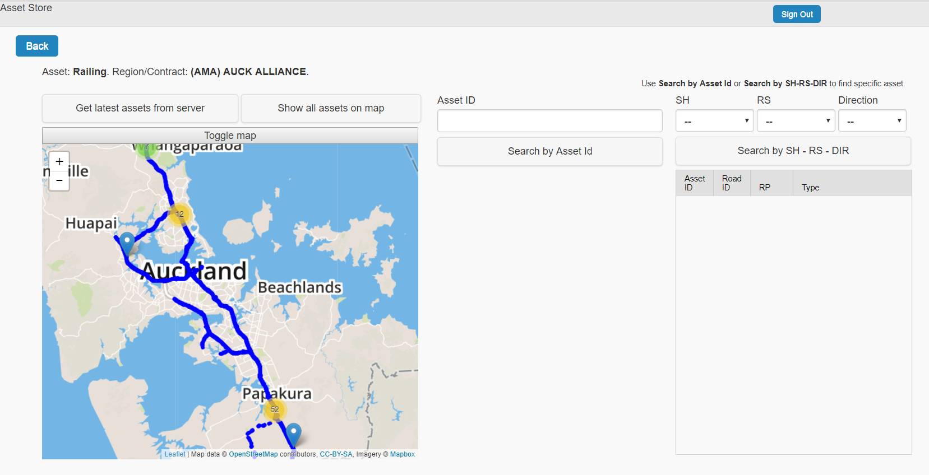This screenshot has height=475, width=929.
Task: Click the yellow cluster marker labeled 52
Action: click(275, 409)
